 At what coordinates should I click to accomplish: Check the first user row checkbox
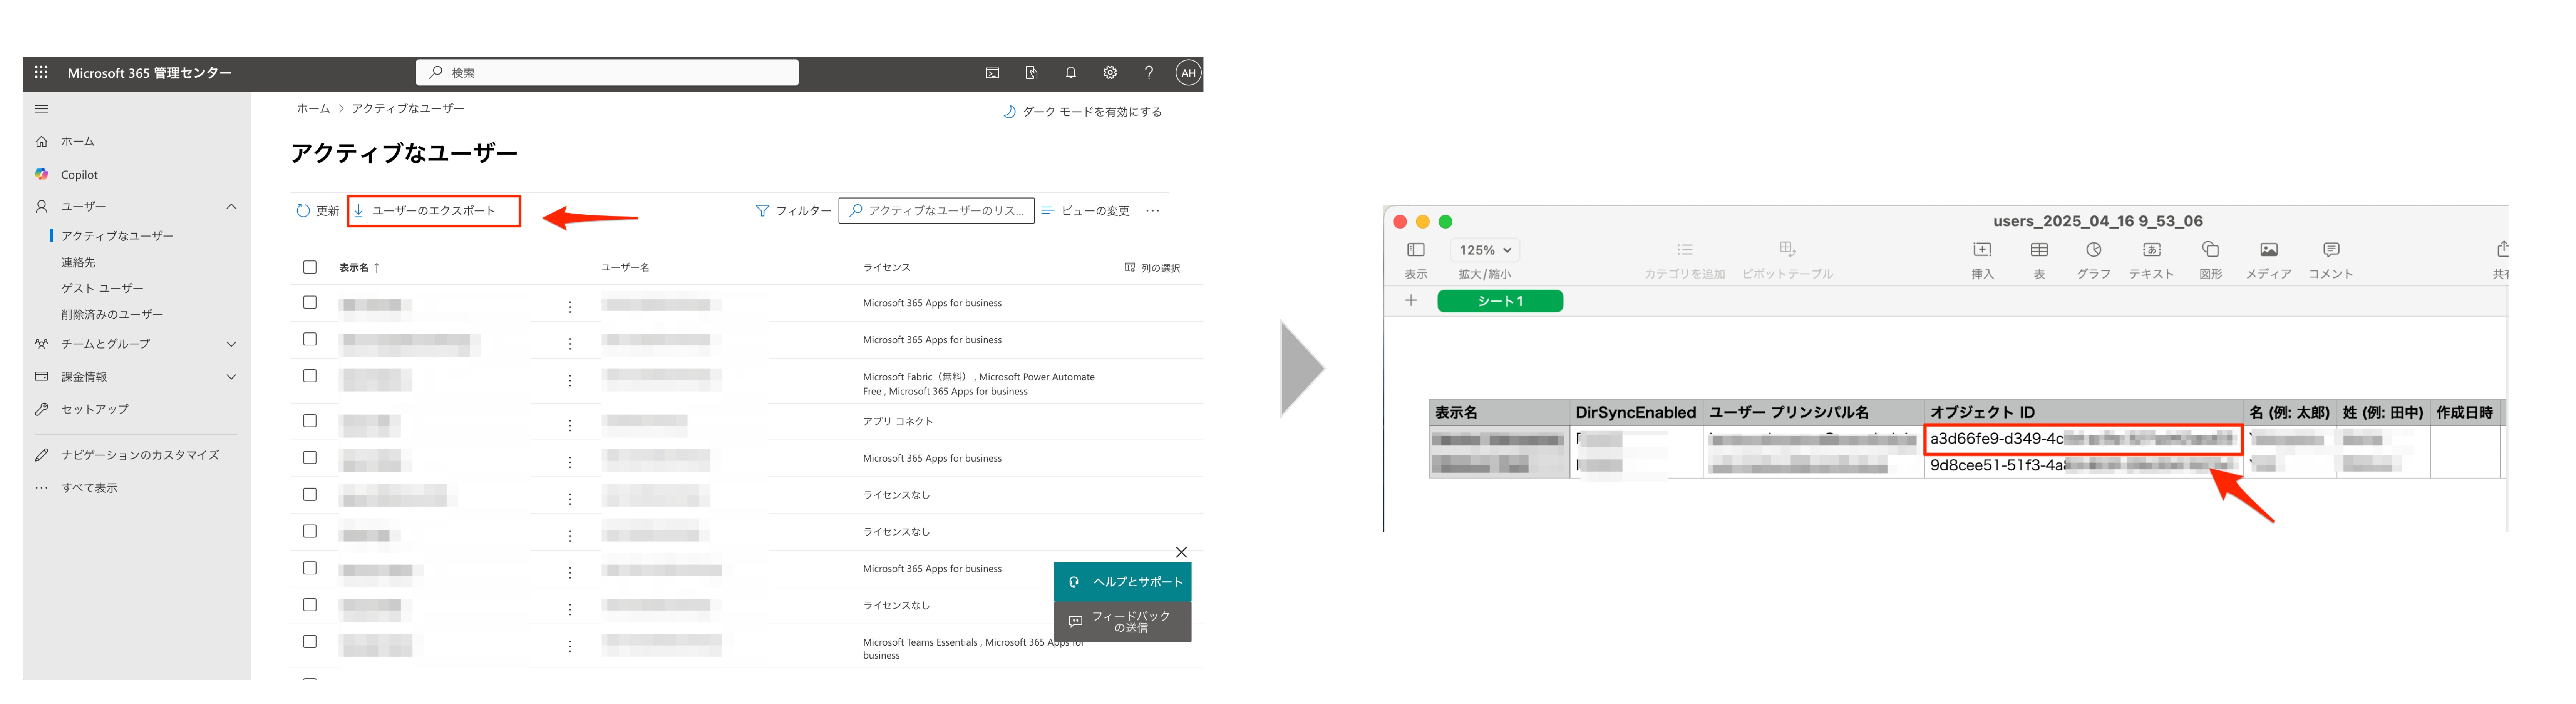[310, 303]
